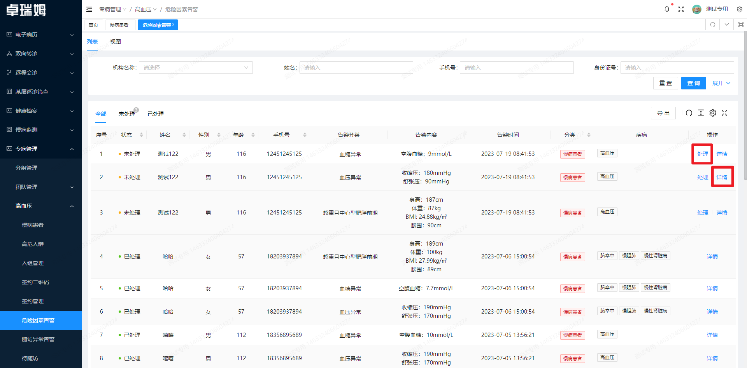Switch to the 视图 tab
This screenshot has height=368, width=747.
coord(115,42)
